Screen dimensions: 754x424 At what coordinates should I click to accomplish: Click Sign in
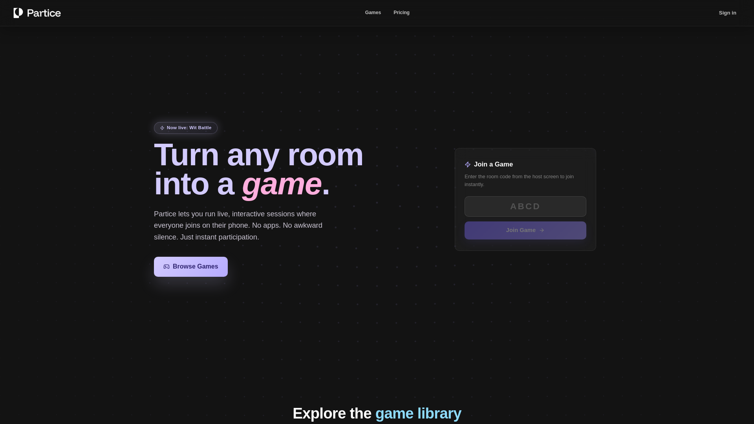click(x=727, y=13)
